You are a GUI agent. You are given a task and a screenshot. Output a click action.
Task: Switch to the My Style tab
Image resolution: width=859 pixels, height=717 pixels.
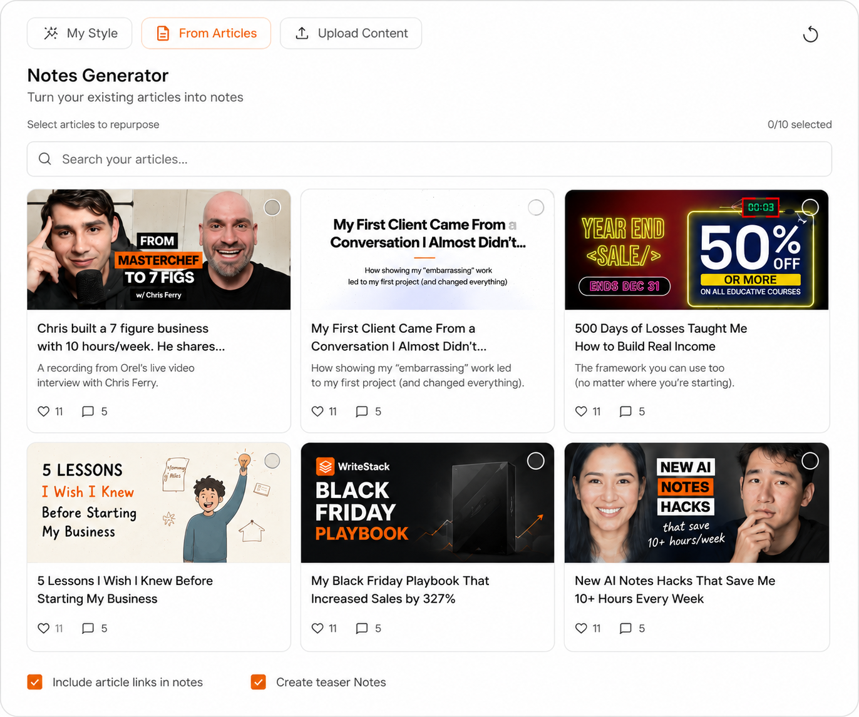(x=80, y=33)
